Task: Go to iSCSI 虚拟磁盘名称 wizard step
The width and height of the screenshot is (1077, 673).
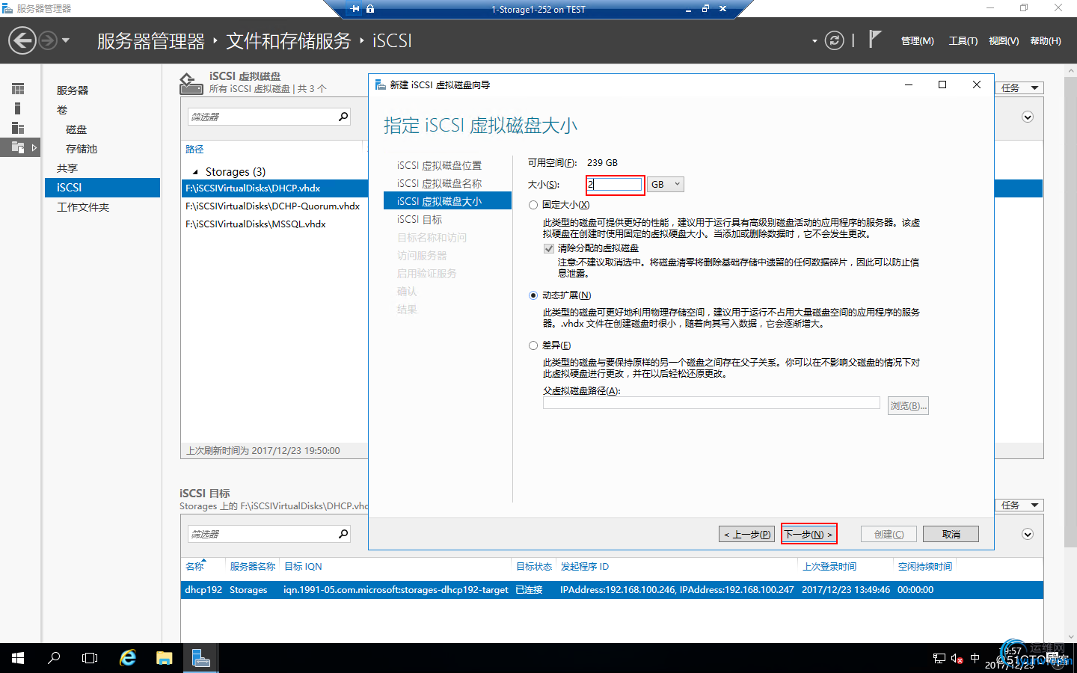Action: point(440,183)
